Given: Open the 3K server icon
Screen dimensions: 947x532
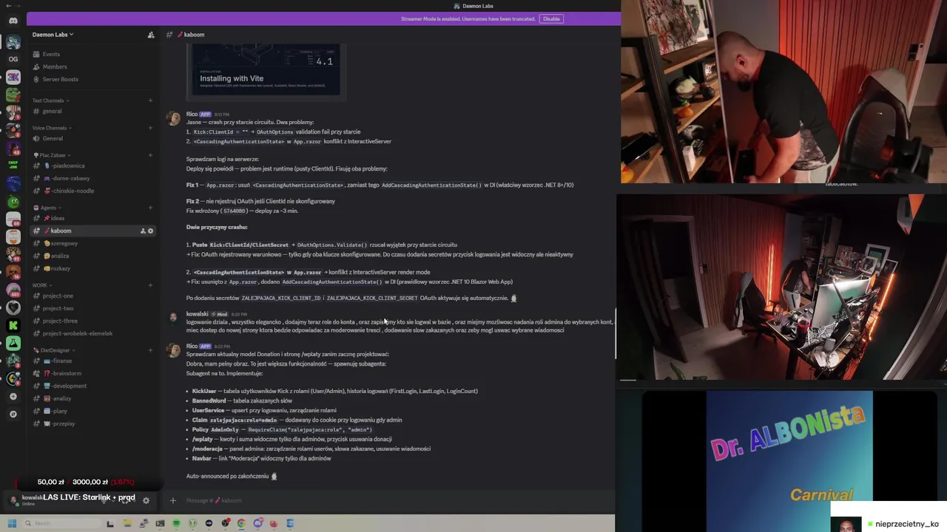Looking at the screenshot, I should click(13, 77).
